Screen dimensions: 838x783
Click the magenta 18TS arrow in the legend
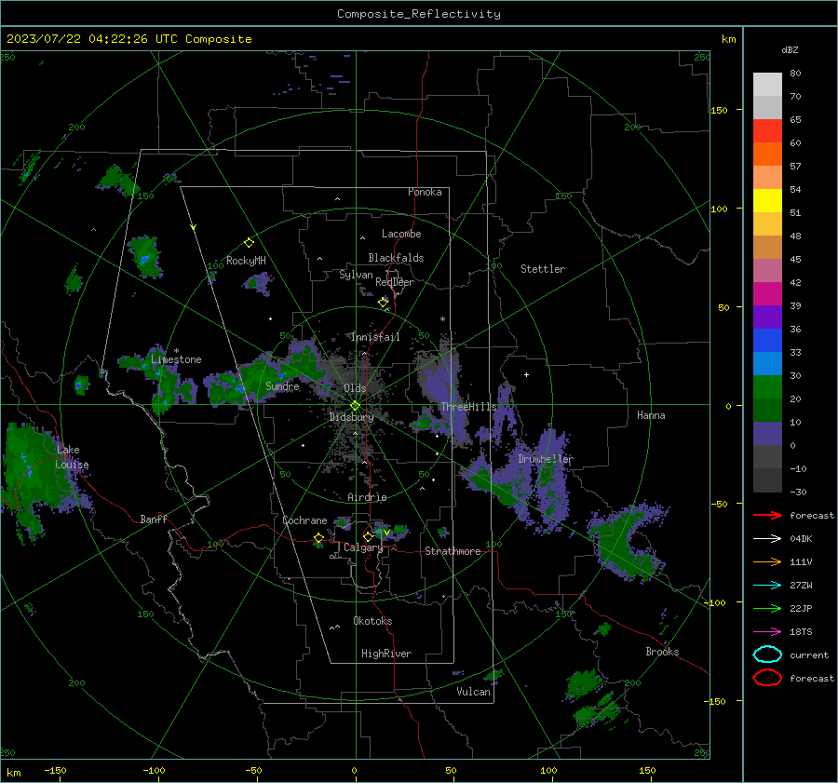coord(767,632)
